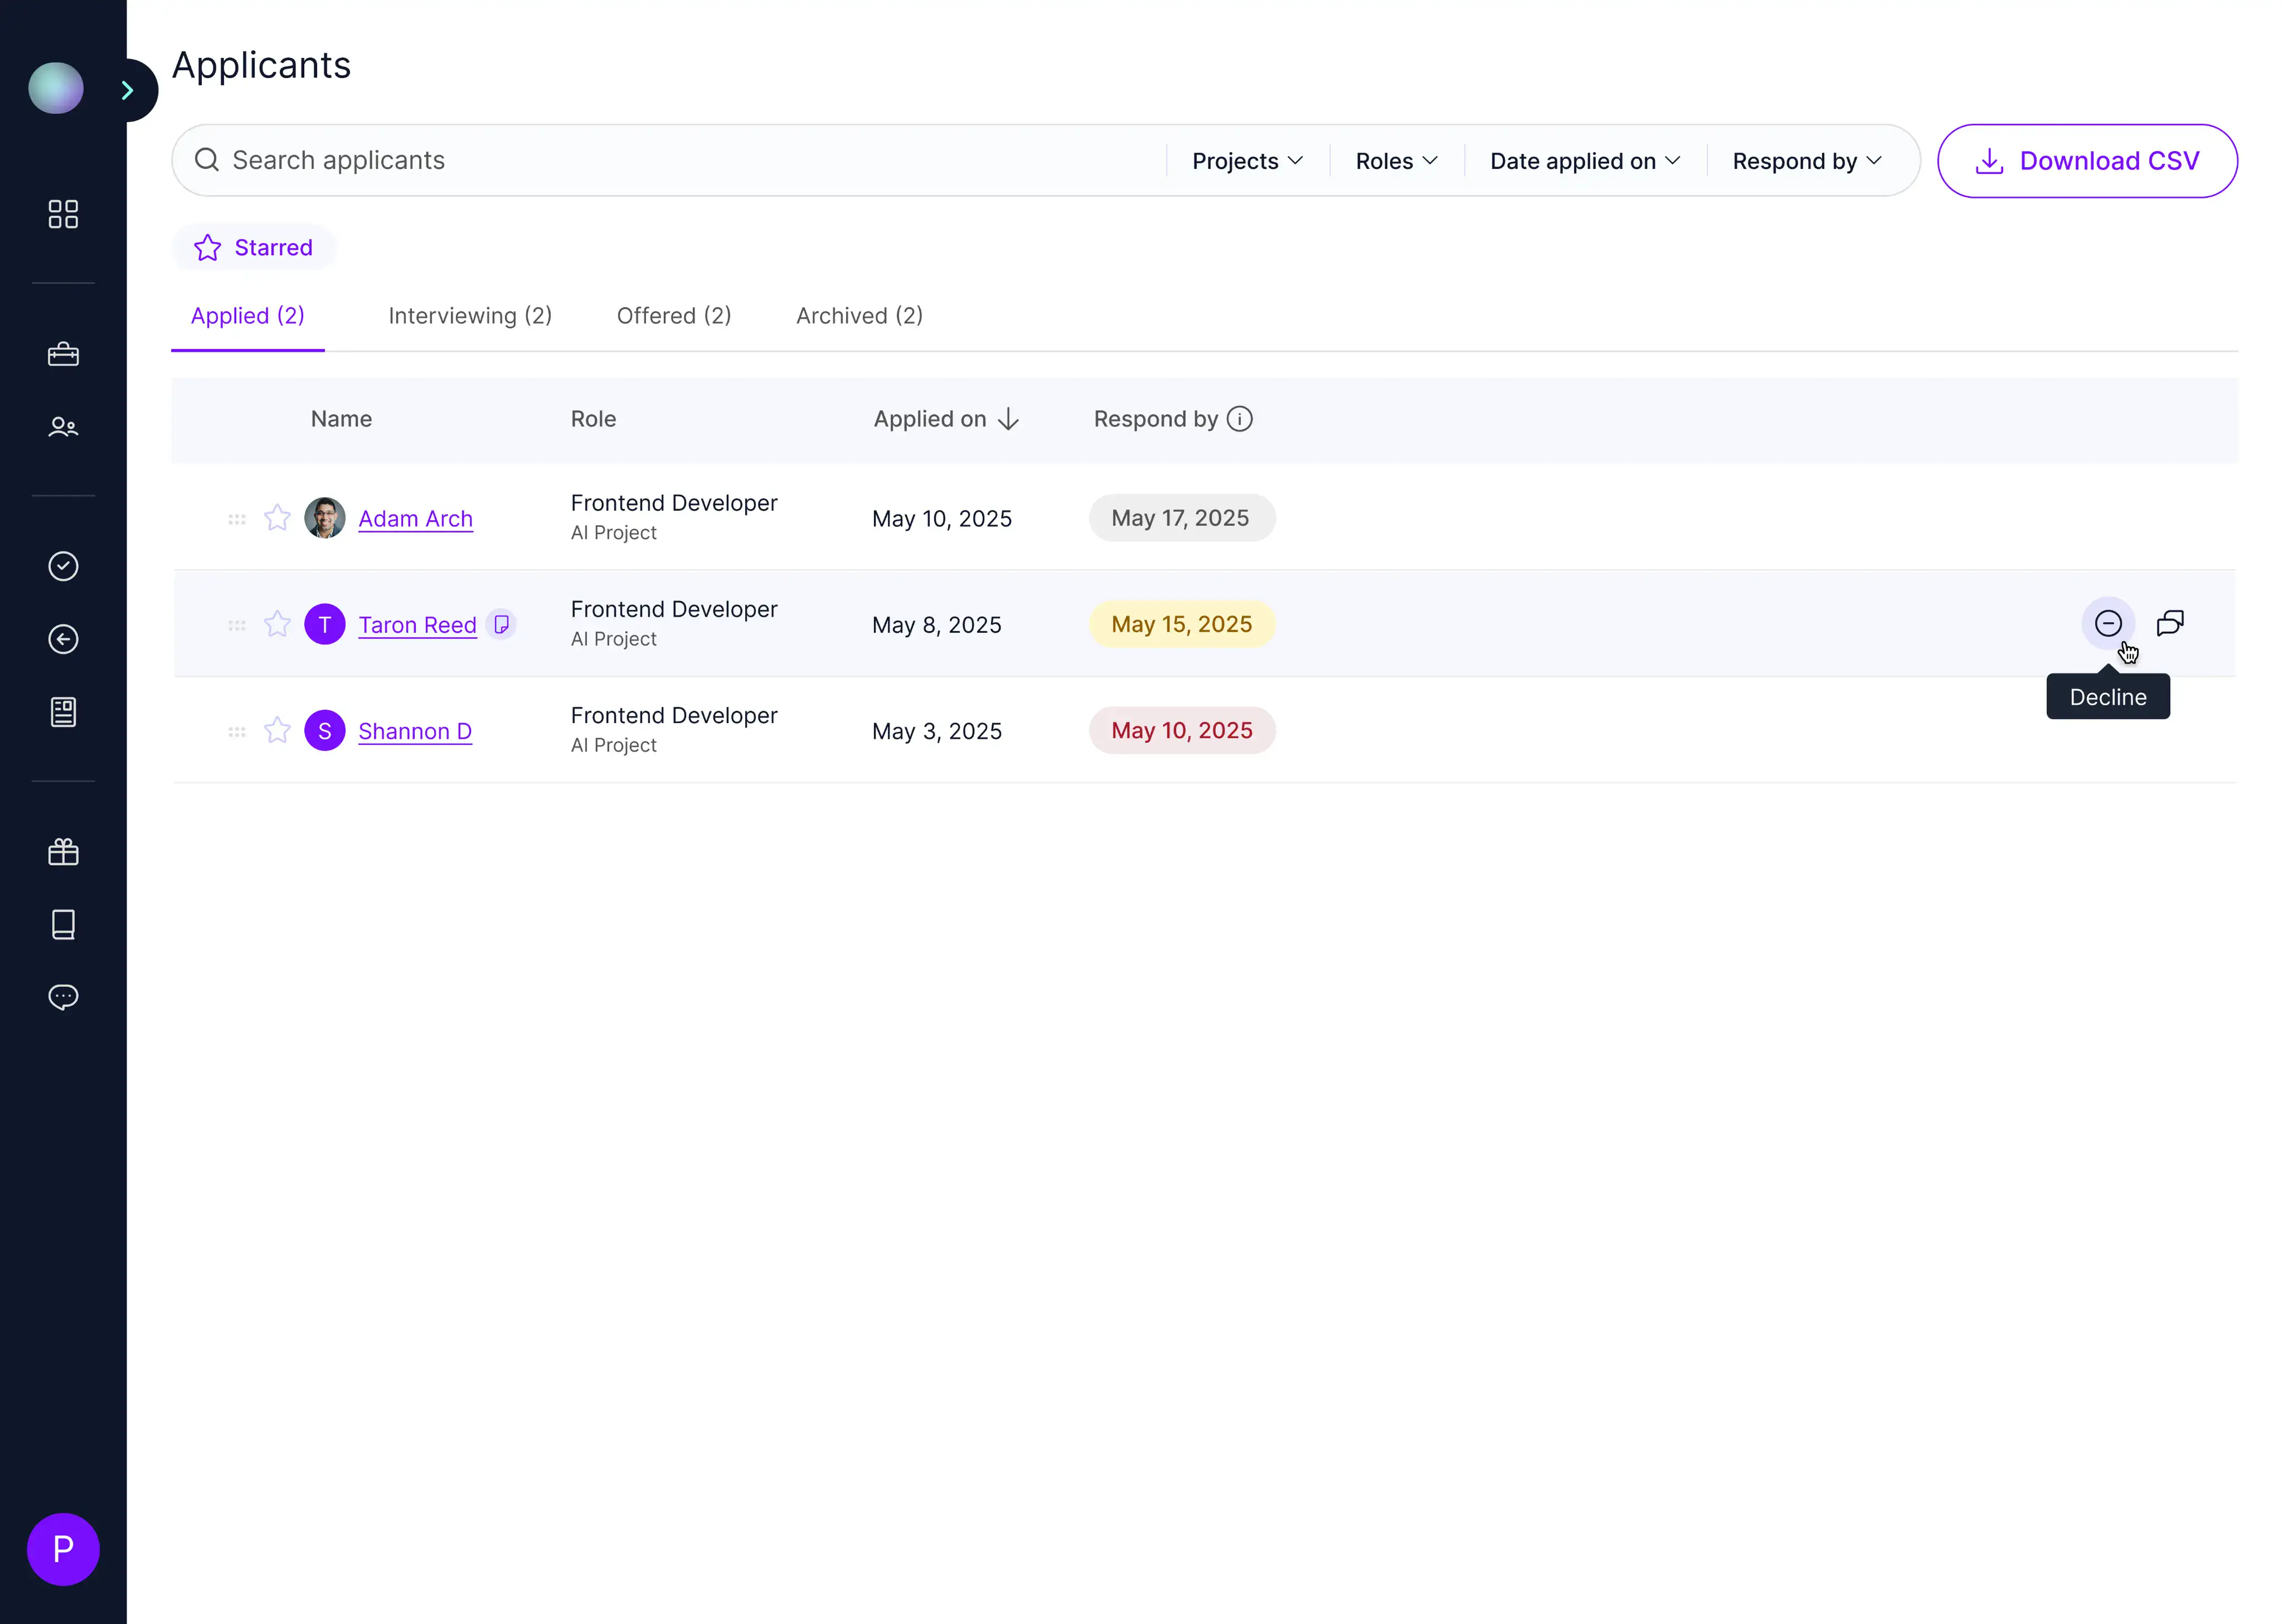This screenshot has width=2283, height=1624.
Task: Open the people icon in sidebar
Action: [63, 427]
